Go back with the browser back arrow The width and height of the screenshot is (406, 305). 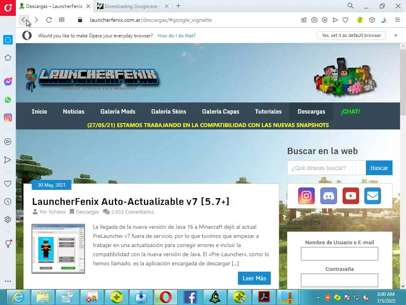23,20
